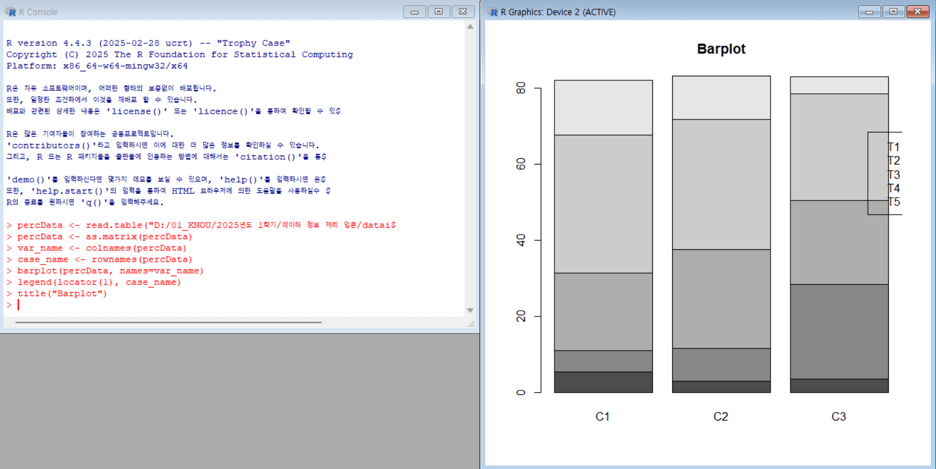Click the console resize grip corner
The width and height of the screenshot is (936, 469).
471,324
